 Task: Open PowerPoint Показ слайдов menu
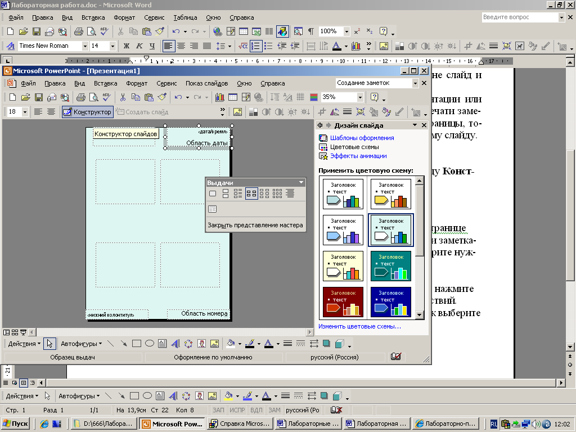tap(207, 83)
